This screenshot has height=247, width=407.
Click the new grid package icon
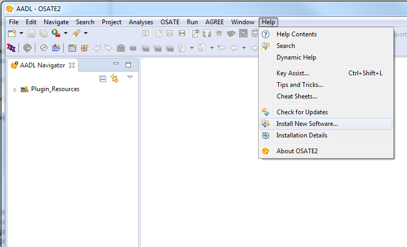coord(84,48)
